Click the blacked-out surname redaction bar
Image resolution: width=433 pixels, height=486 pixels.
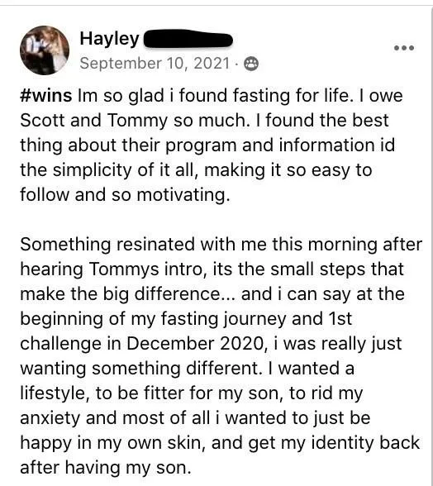pos(188,39)
